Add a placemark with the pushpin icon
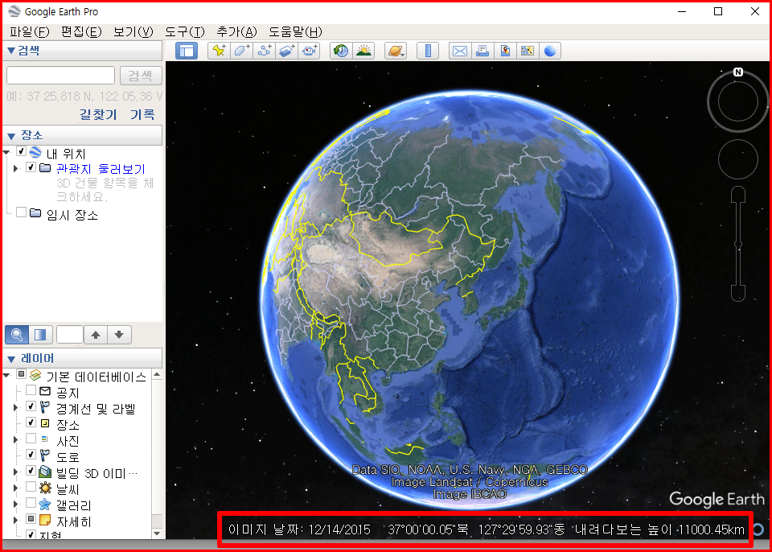 pos(219,51)
